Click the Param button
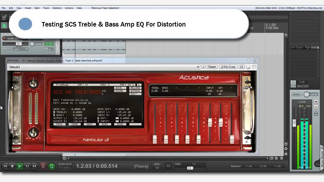 click(212, 67)
